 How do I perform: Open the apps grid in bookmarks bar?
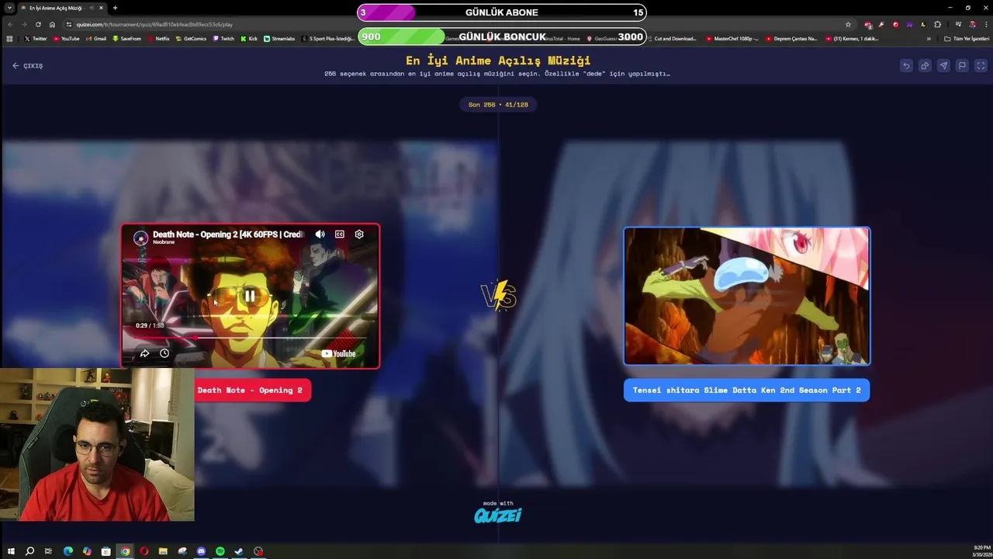click(x=9, y=38)
